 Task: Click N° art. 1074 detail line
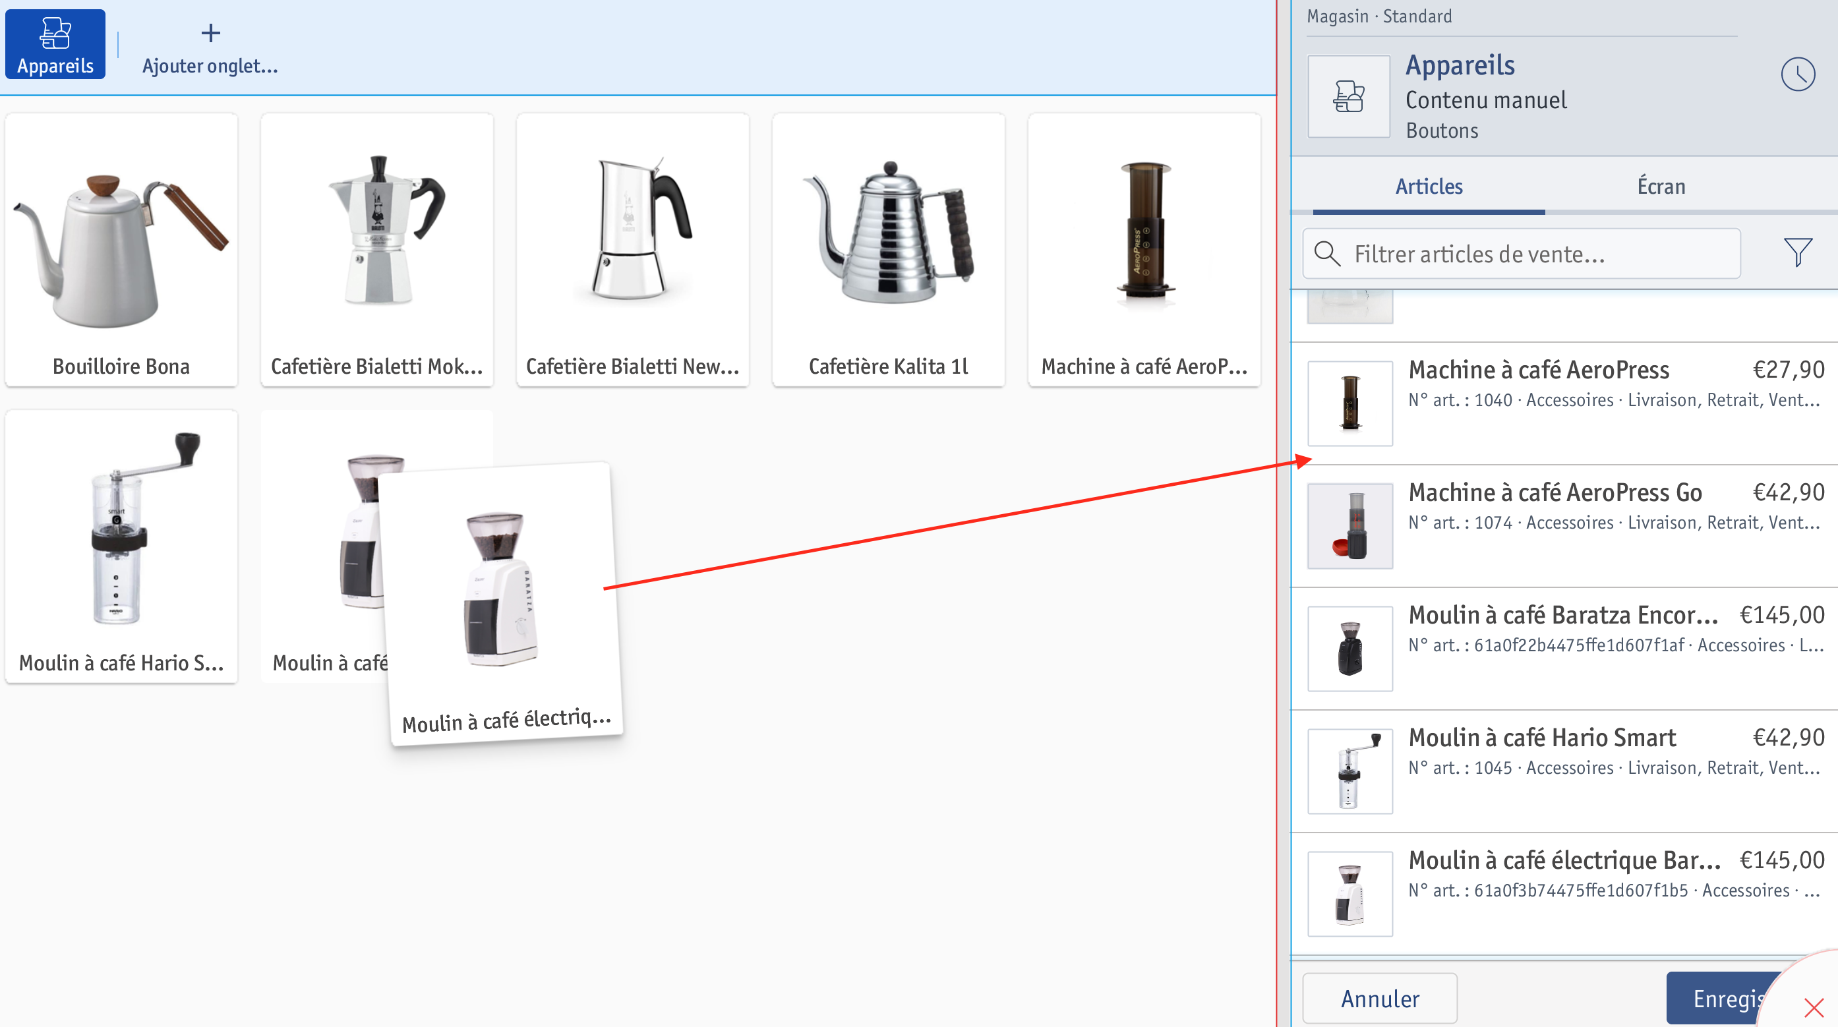[x=1614, y=523]
